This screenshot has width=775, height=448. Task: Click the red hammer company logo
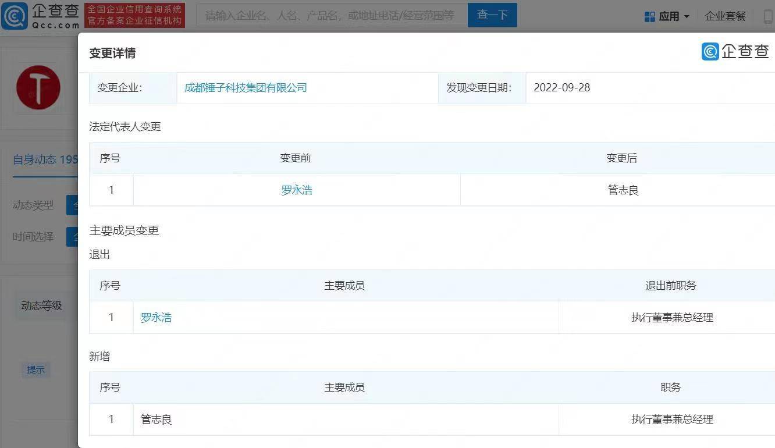[38, 88]
